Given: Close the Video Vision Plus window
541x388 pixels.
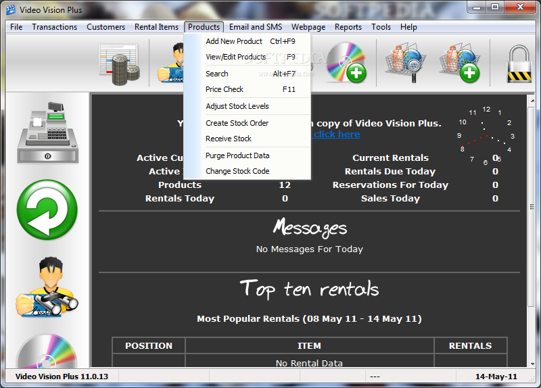Looking at the screenshot, I should click(520, 7).
